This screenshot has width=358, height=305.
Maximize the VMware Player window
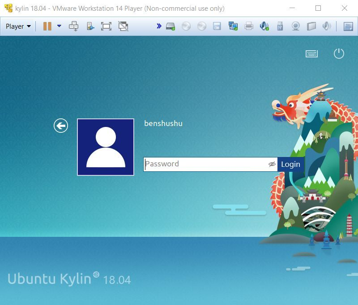click(318, 8)
